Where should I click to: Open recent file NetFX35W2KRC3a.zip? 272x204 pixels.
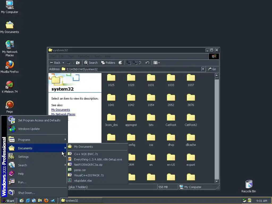(x=97, y=165)
